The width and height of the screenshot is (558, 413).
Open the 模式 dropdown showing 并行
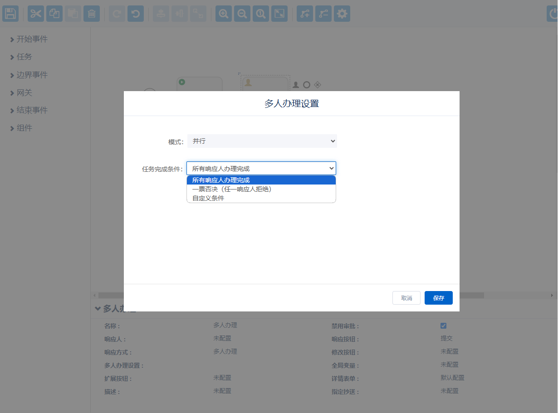[x=262, y=141]
